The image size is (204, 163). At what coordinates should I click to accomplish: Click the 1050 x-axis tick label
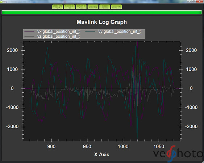[x=159, y=147]
